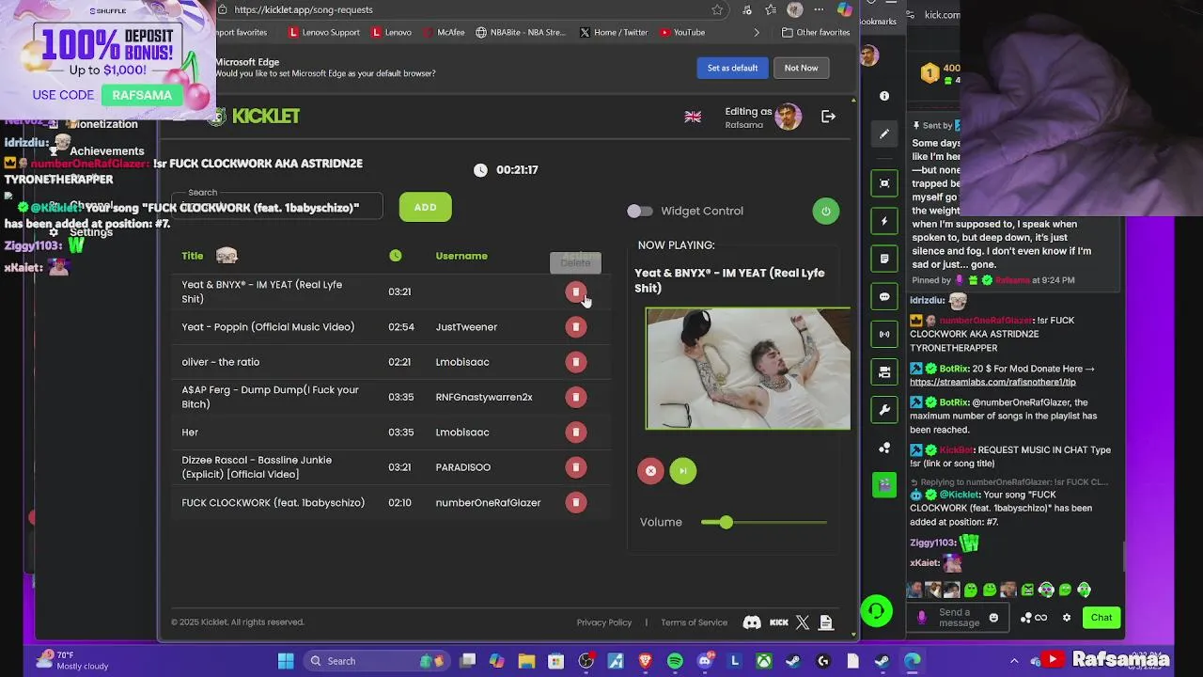1203x677 pixels.
Task: Open Discord from the taskbar
Action: (x=705, y=661)
